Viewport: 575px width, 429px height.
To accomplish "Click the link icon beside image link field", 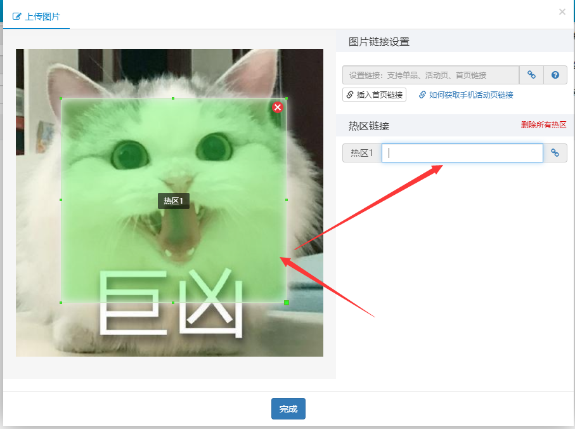I will click(531, 75).
